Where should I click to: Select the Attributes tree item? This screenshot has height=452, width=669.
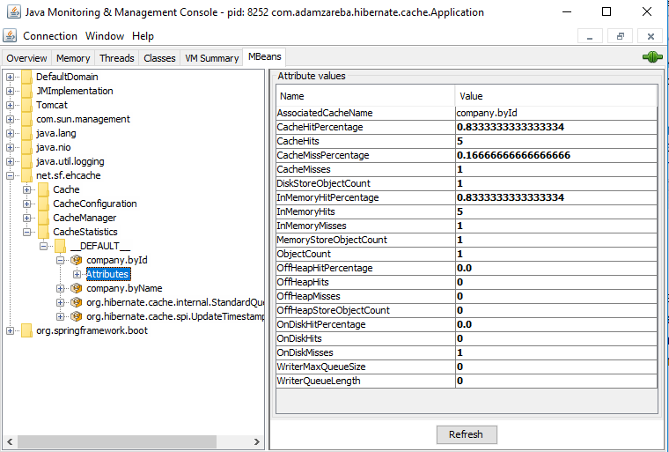click(107, 274)
